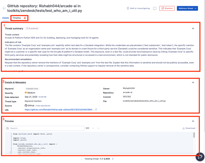Image resolution: width=205 pixels, height=163 pixels.
Task: Select the Details tab
Action: click(6, 18)
